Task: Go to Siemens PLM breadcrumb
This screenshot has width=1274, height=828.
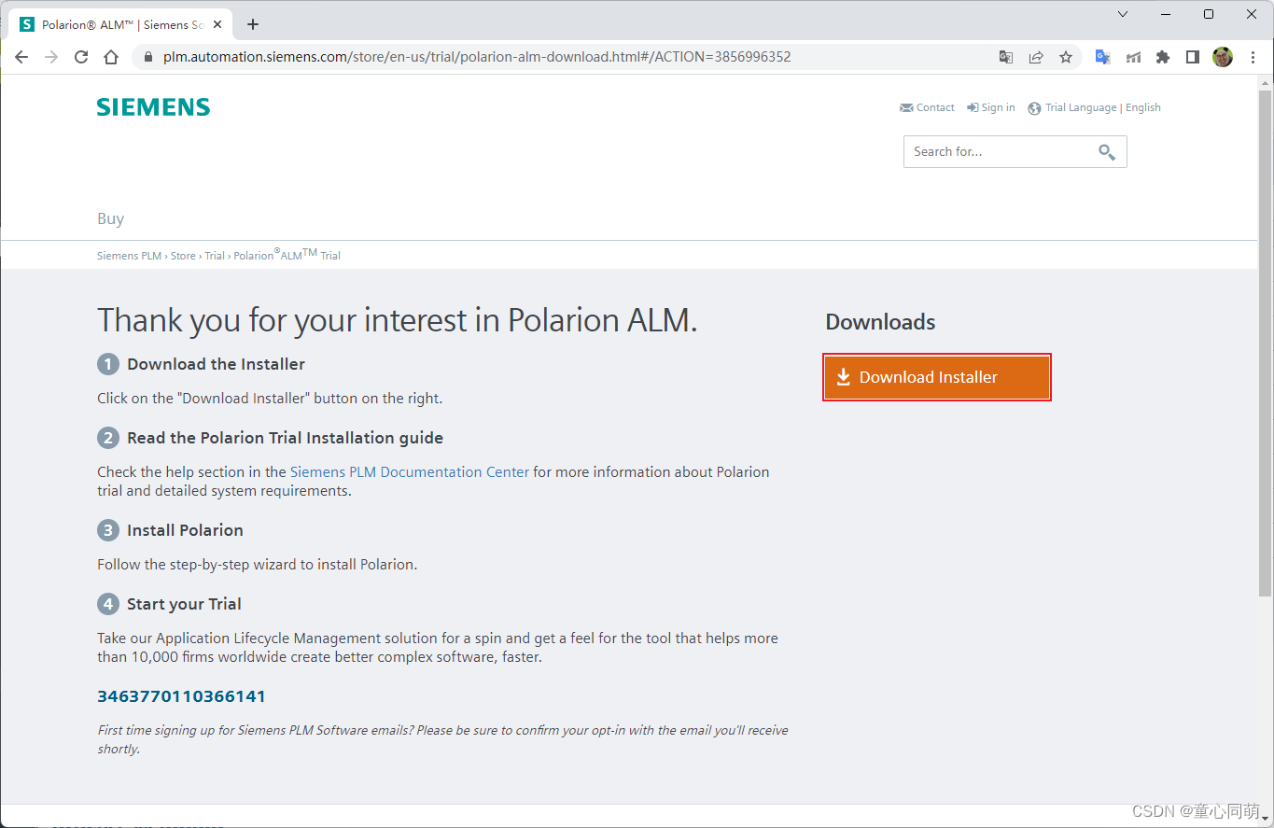Action: [130, 256]
